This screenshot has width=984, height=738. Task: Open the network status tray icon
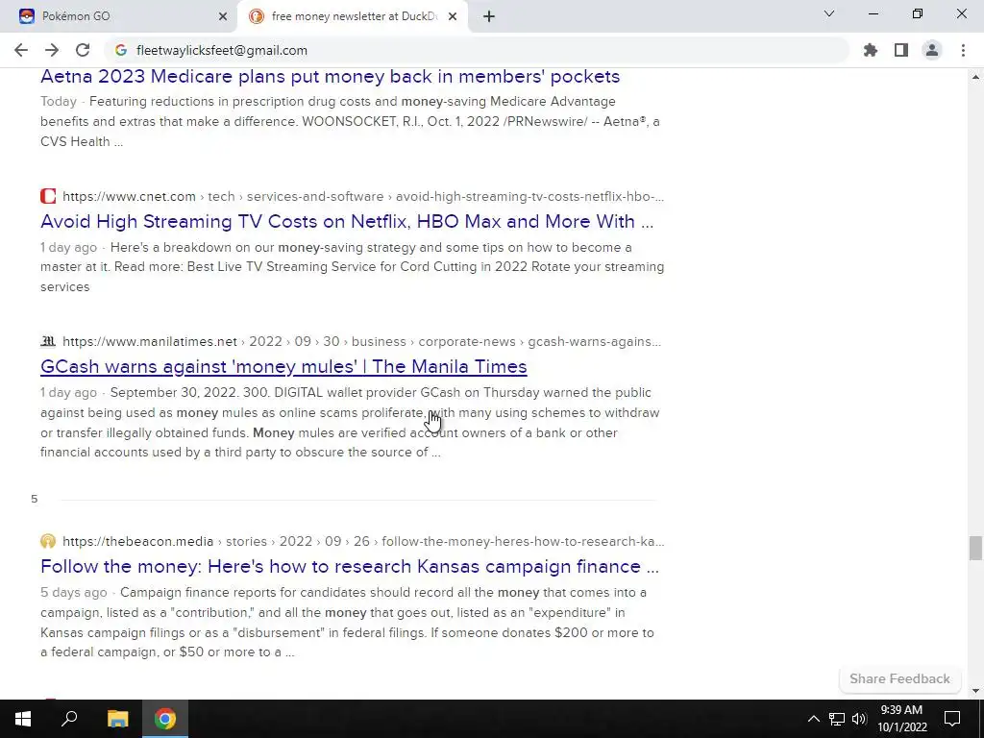[837, 719]
